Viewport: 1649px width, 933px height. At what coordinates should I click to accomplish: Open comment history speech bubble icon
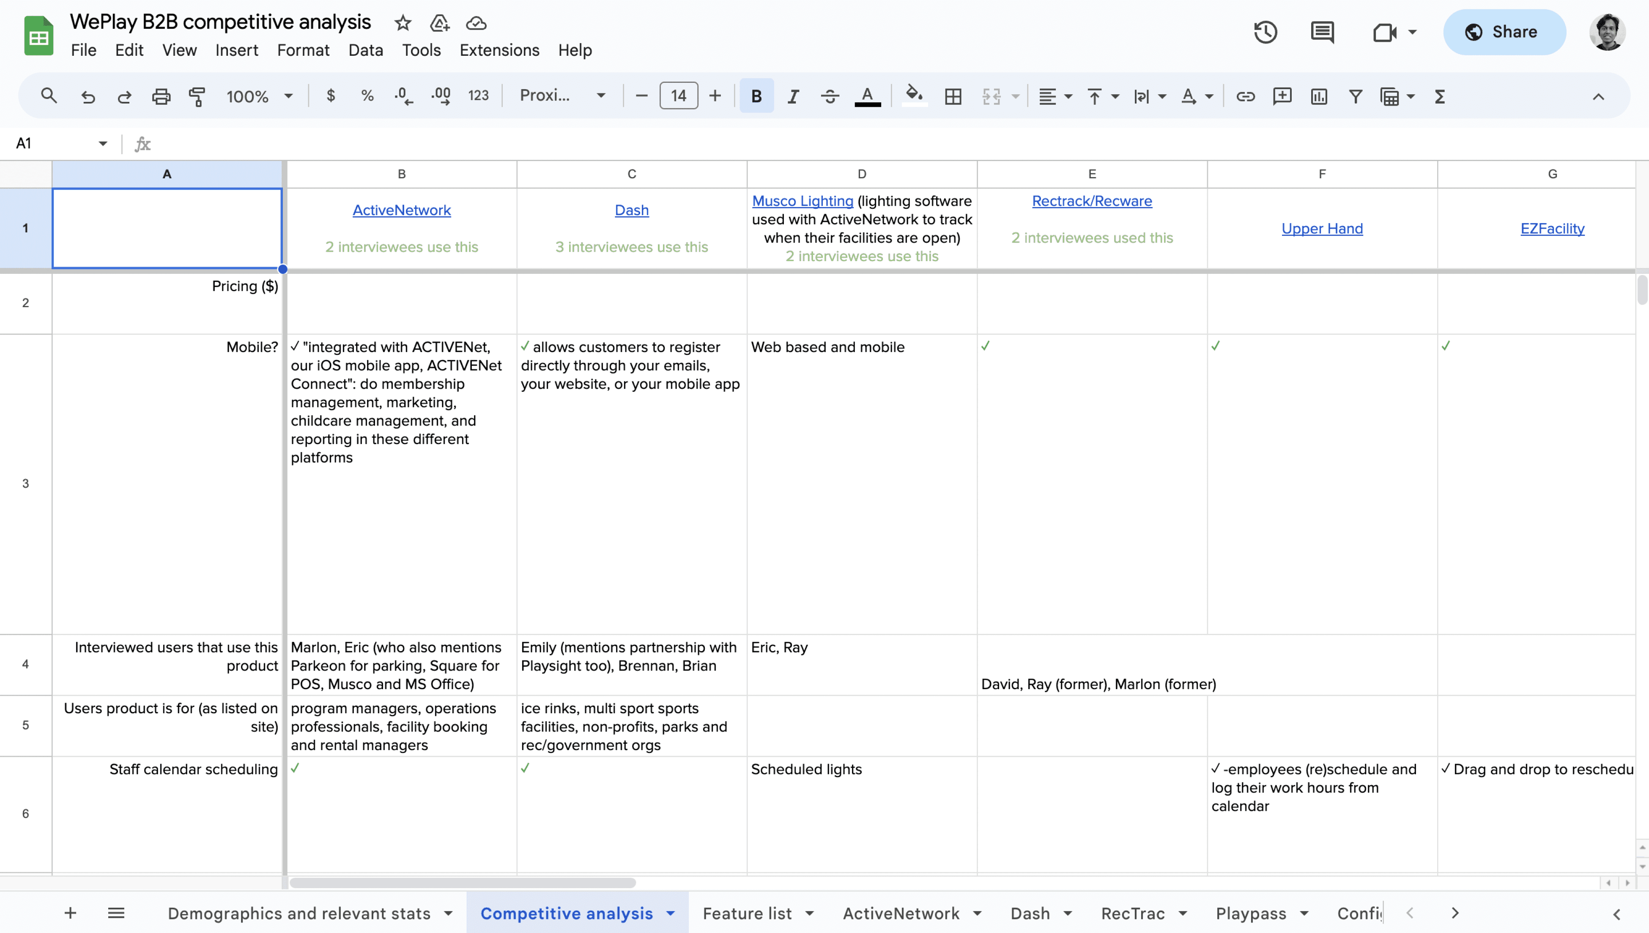click(1322, 32)
